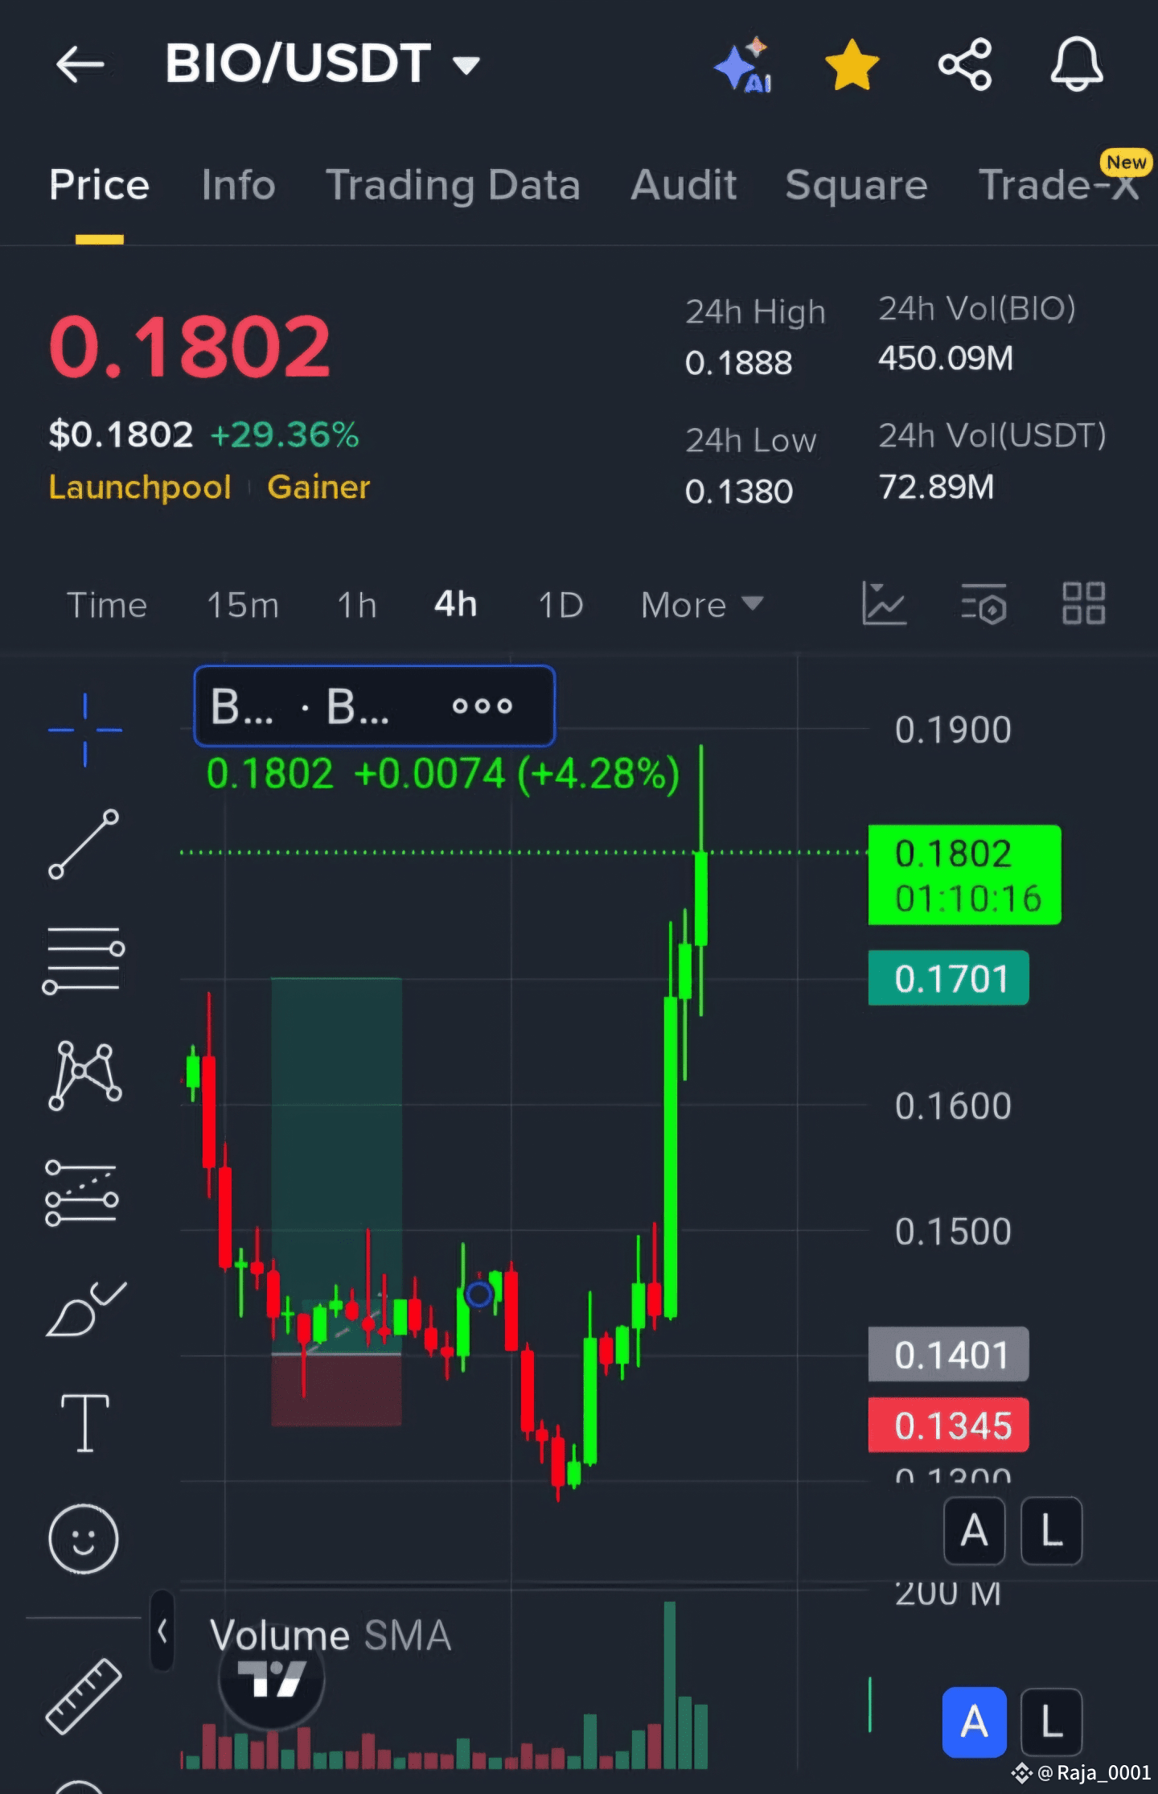Screen dimensions: 1158x1794
Task: Toggle auto scale on volume pane
Action: (x=975, y=1722)
